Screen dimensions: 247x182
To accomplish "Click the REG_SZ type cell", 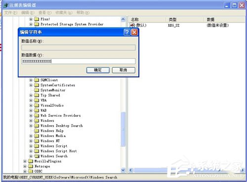I will tap(173, 25).
